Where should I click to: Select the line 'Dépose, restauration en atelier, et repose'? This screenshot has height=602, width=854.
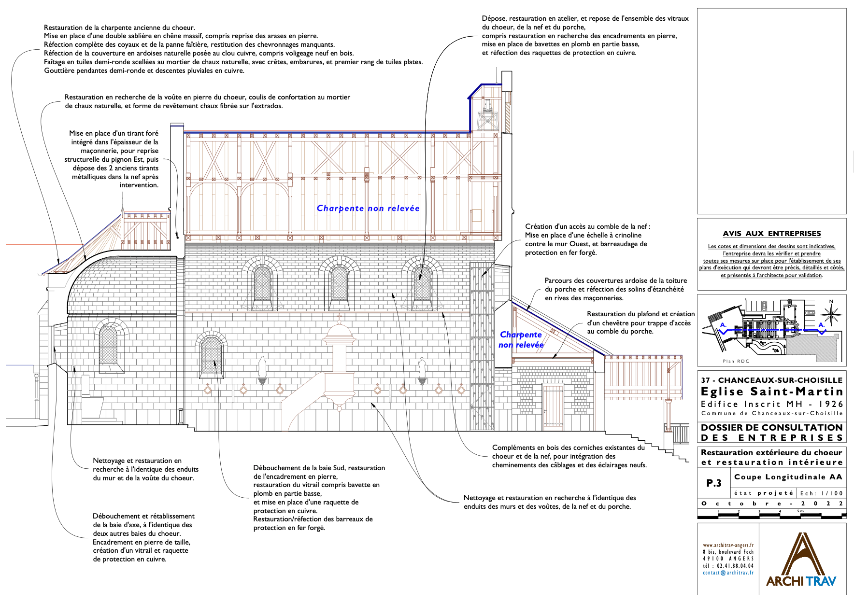(x=585, y=18)
